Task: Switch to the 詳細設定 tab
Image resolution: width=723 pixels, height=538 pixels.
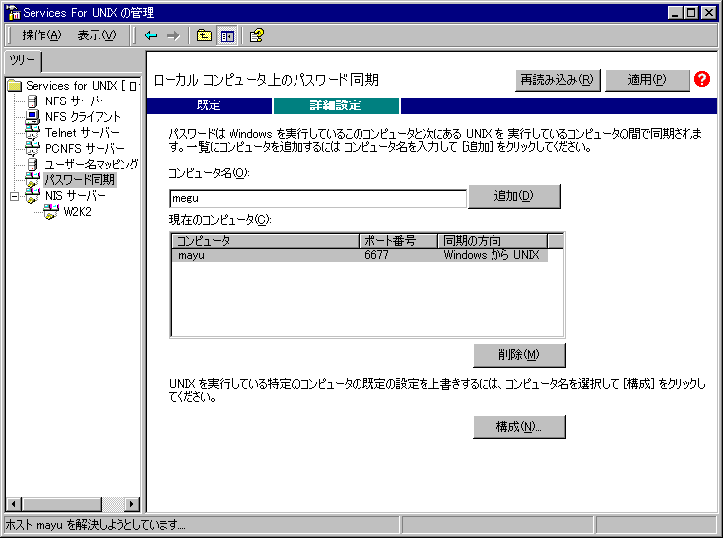Action: tap(336, 105)
